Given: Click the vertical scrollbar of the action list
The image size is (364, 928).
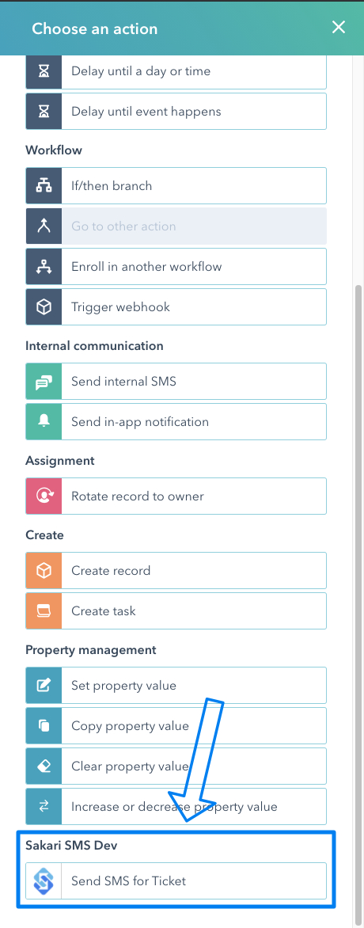Looking at the screenshot, I should (x=358, y=602).
